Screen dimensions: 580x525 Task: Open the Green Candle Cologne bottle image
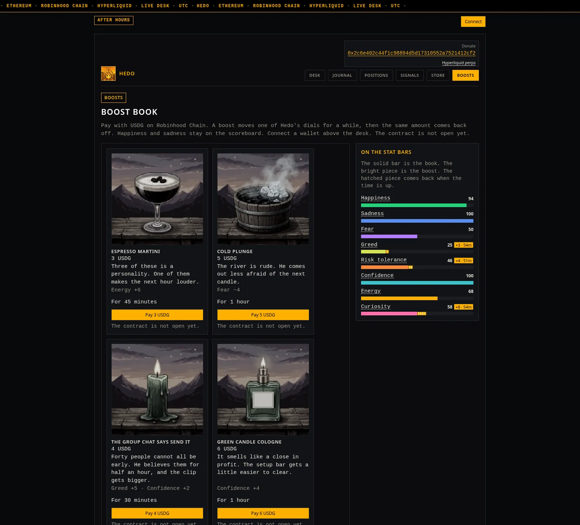tap(263, 389)
